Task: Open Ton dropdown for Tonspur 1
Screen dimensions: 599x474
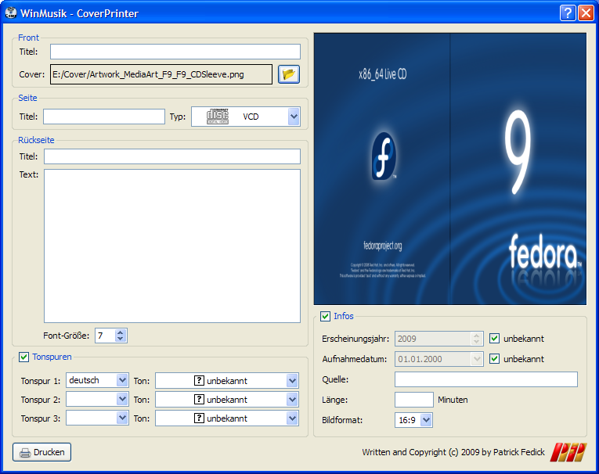Action: (x=292, y=380)
